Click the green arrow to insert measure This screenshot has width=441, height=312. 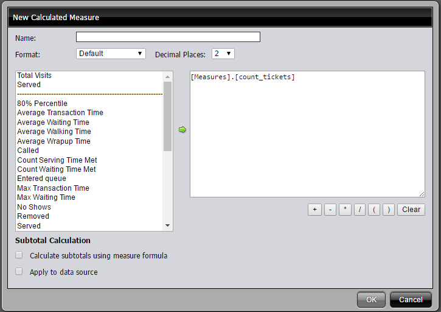(x=182, y=130)
